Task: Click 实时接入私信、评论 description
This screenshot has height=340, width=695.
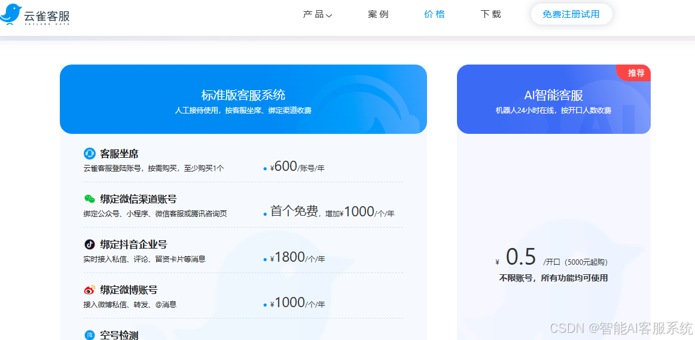Action: (x=145, y=259)
